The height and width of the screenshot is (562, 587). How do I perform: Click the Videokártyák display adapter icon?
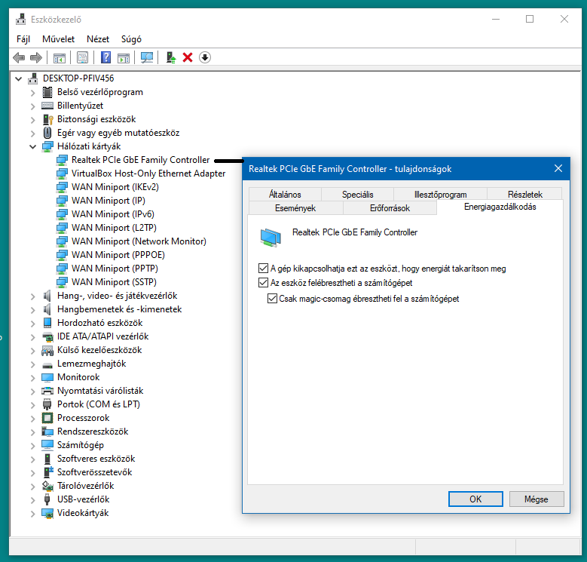click(47, 513)
